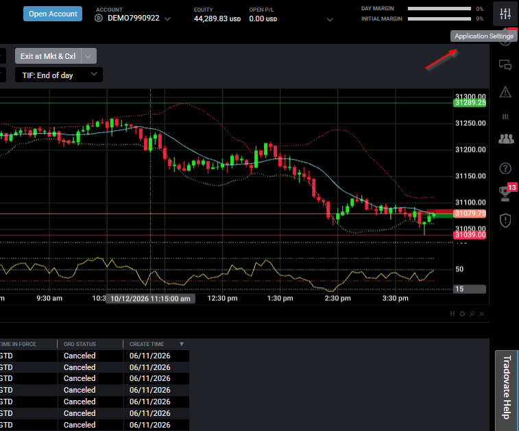
Task: Click the equity value 44,289.83 USD
Action: [217, 19]
